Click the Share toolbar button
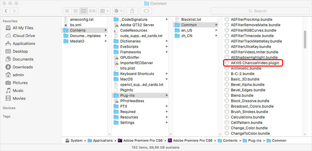The width and height of the screenshot is (312, 151). (x=132, y=11)
